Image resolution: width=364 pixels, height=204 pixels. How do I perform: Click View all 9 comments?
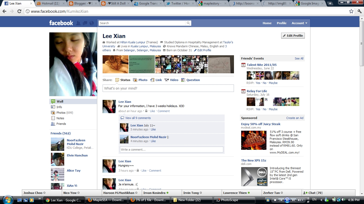click(x=138, y=118)
